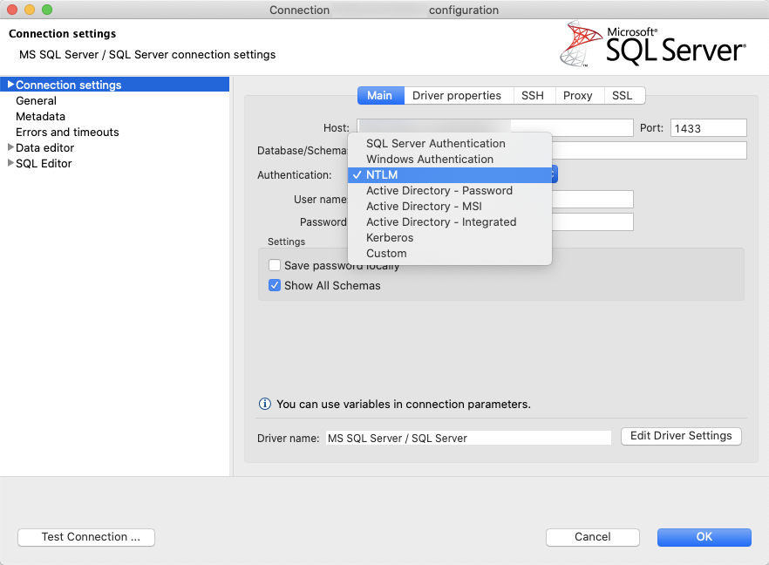Image resolution: width=769 pixels, height=565 pixels.
Task: Open Edit Driver Settings
Action: pos(681,436)
